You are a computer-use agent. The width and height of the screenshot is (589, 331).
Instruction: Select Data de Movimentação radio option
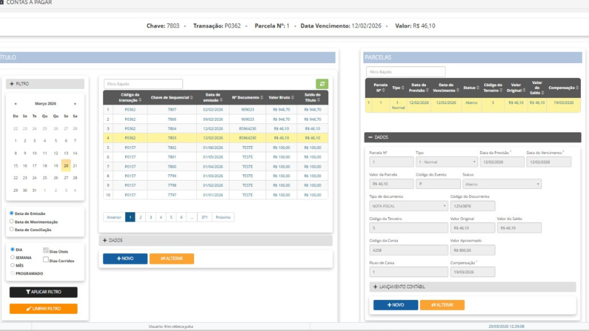pos(12,221)
